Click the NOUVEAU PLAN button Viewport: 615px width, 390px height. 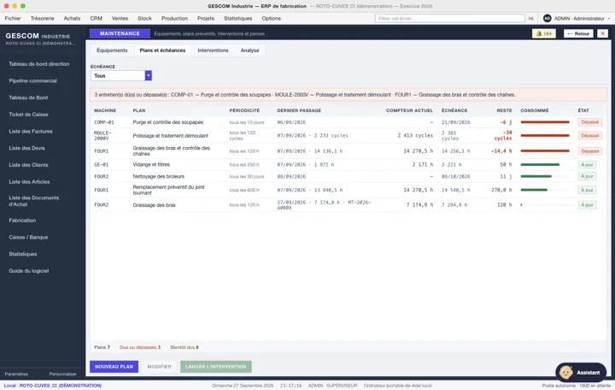click(x=114, y=366)
